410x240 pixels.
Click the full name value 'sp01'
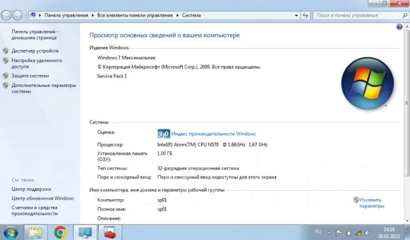[162, 209]
